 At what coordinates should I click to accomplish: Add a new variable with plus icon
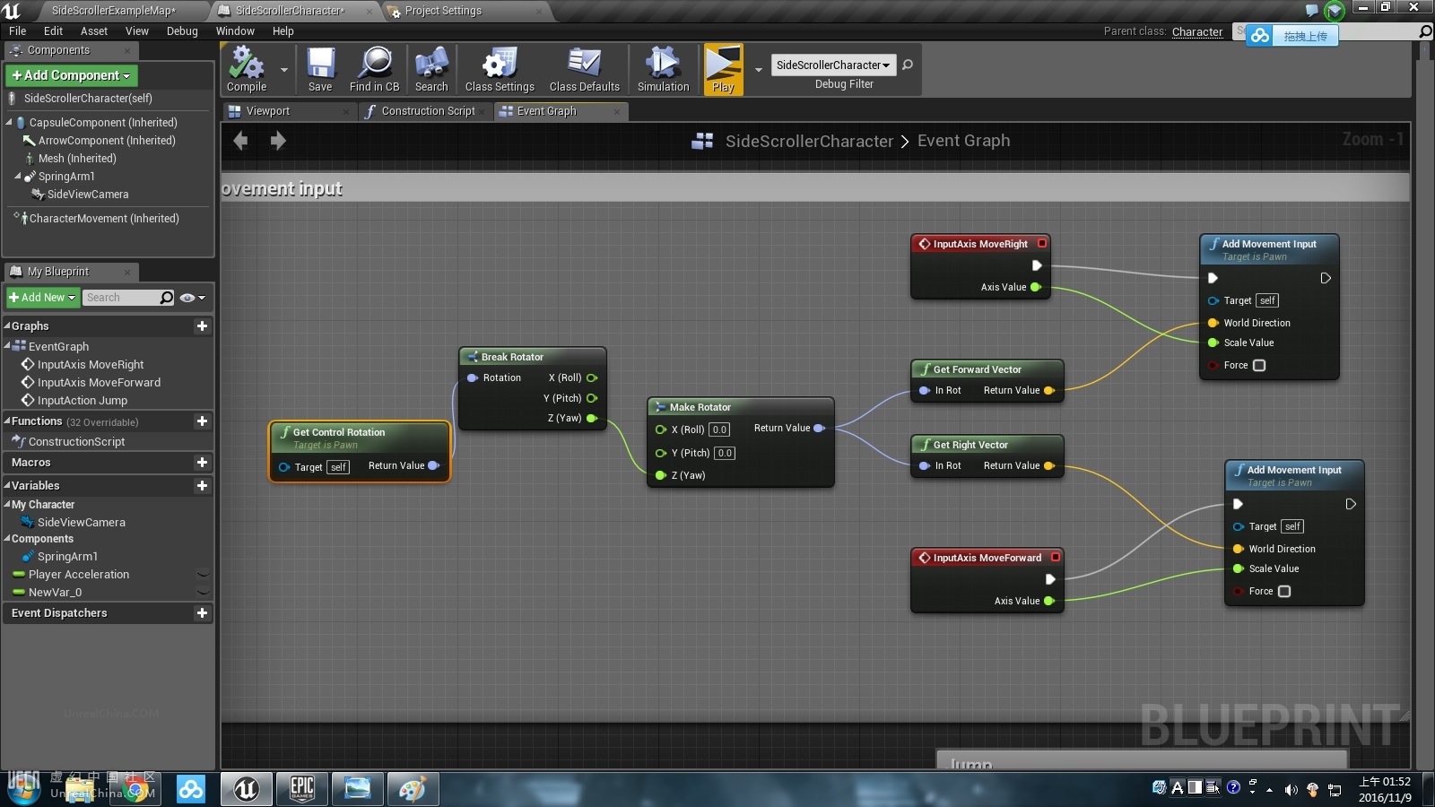pyautogui.click(x=202, y=486)
